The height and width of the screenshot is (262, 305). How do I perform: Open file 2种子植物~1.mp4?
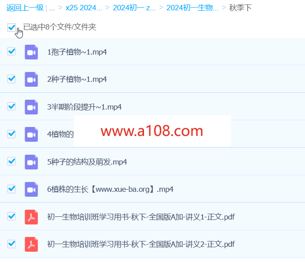point(77,79)
